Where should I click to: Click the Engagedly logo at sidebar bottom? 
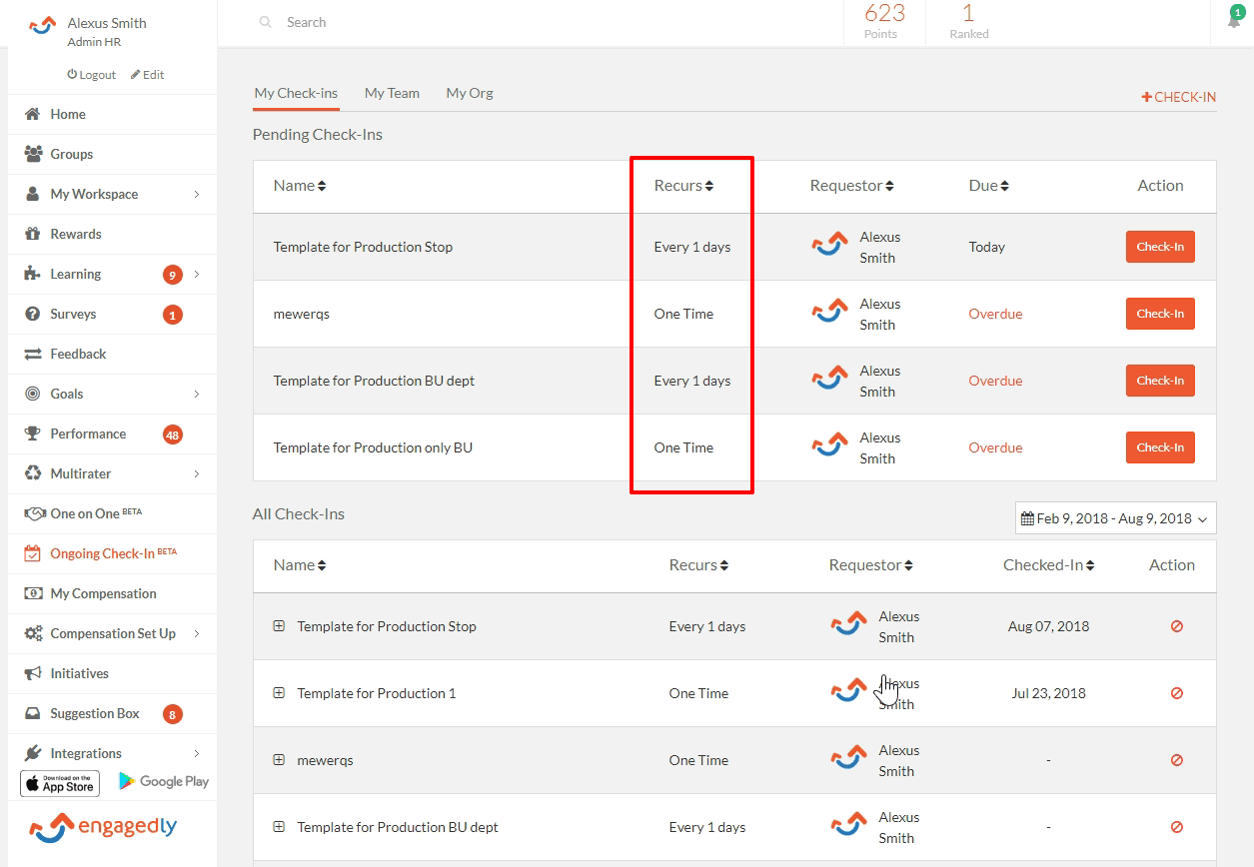(x=103, y=827)
